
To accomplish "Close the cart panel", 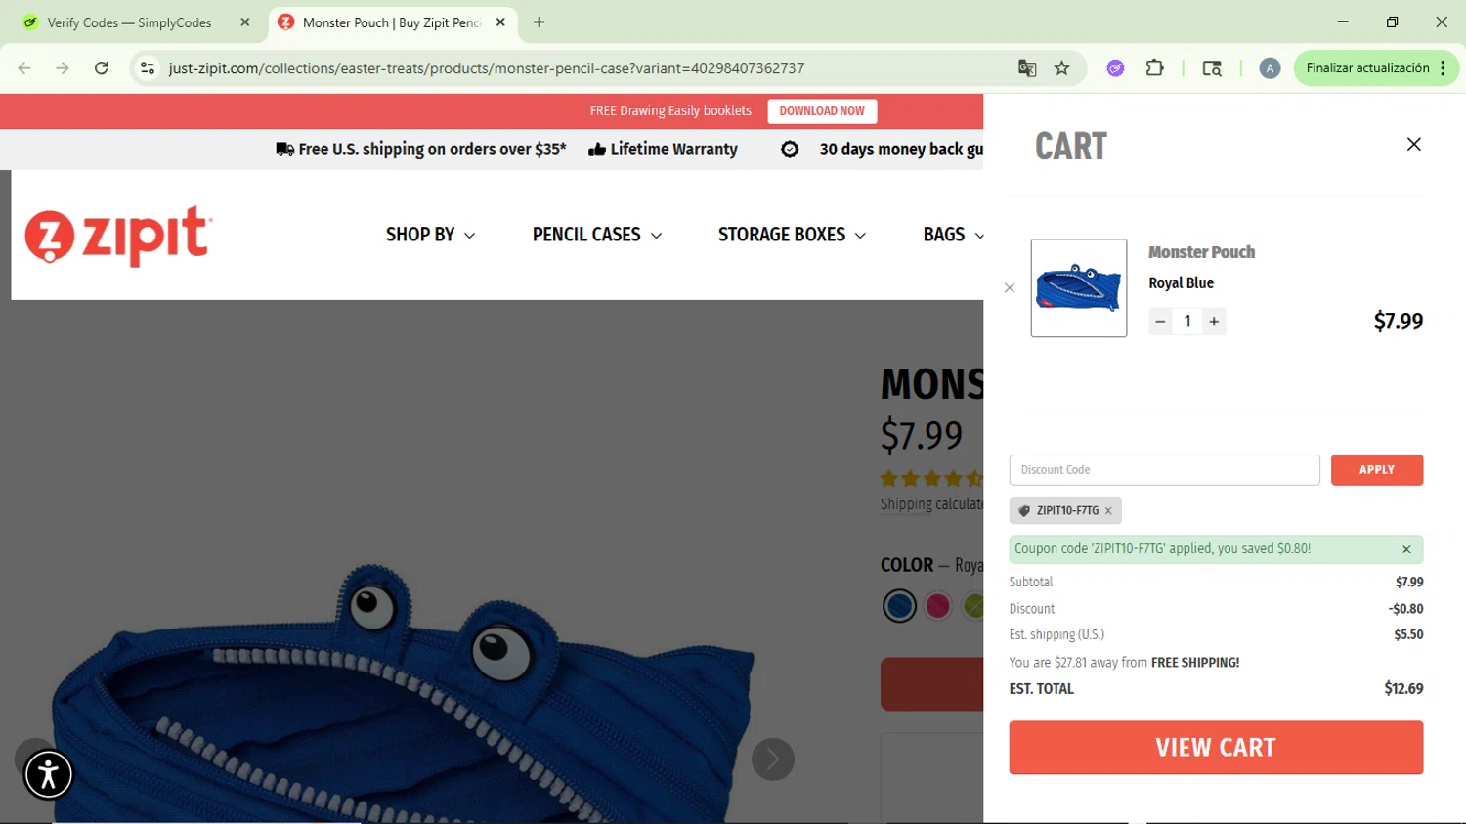I will (x=1413, y=144).
